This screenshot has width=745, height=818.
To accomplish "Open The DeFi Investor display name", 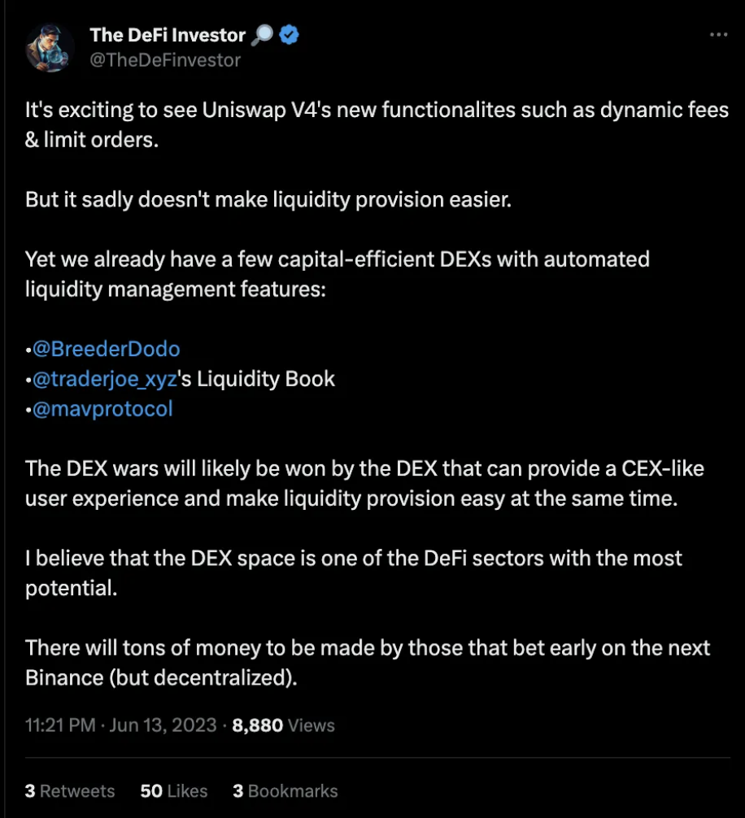I will 167,35.
